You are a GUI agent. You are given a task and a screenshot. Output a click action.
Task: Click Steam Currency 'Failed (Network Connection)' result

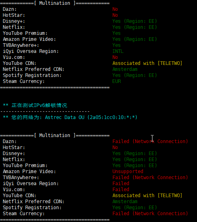150,214
